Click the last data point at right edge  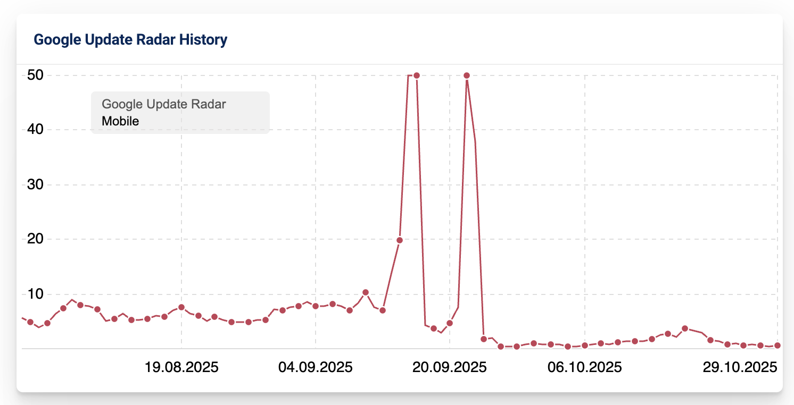point(778,345)
